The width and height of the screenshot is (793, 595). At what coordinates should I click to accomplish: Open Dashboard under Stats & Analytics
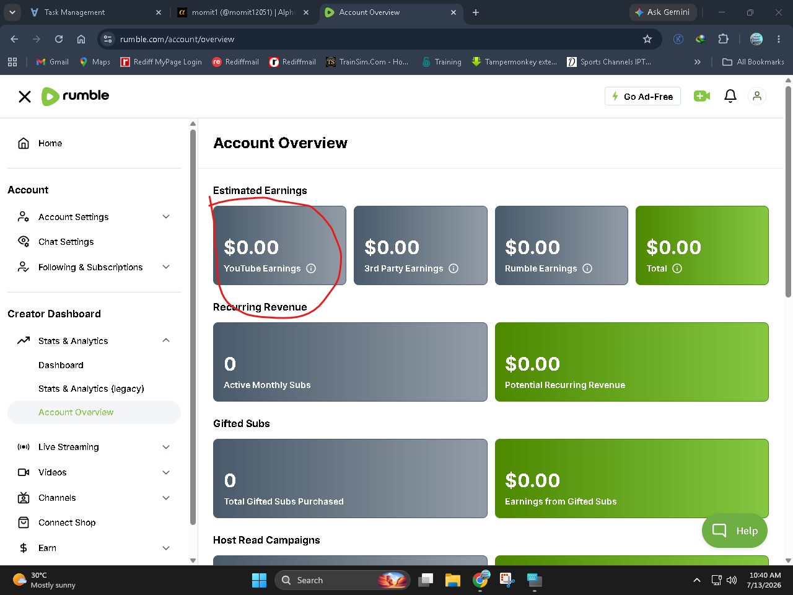point(61,365)
